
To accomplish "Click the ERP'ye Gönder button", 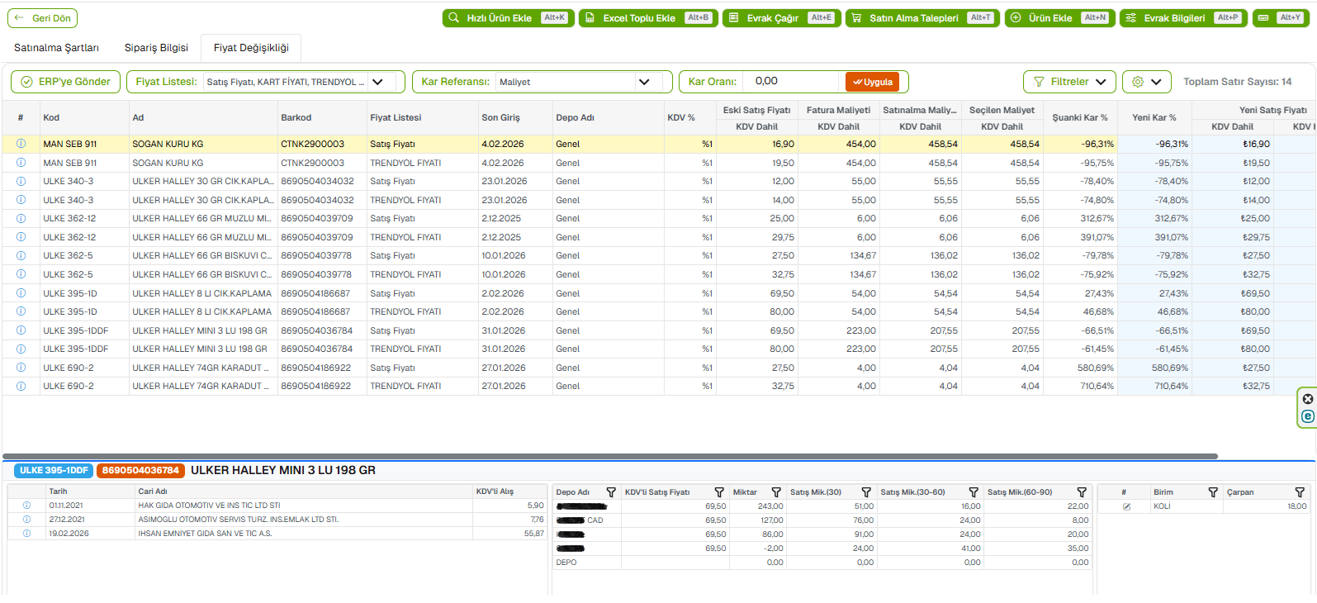I will point(66,82).
